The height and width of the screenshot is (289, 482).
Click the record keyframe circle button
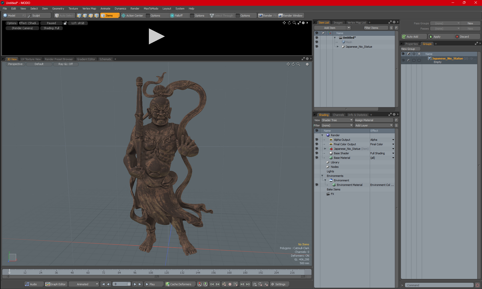(x=230, y=284)
